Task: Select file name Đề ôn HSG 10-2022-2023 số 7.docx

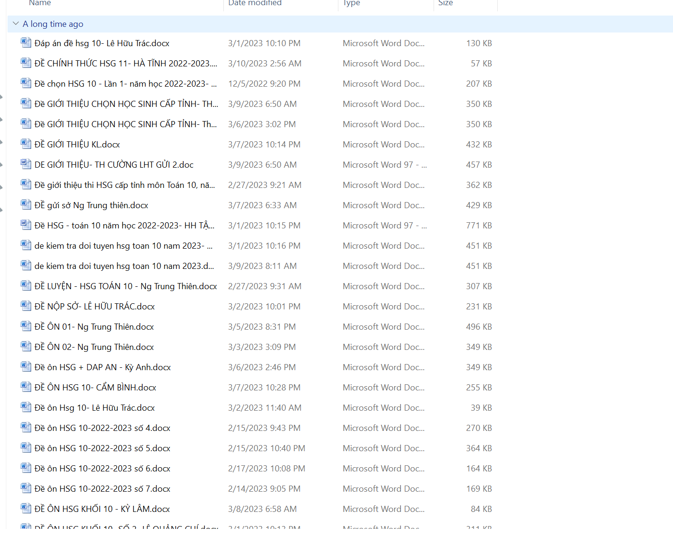Action: point(102,489)
